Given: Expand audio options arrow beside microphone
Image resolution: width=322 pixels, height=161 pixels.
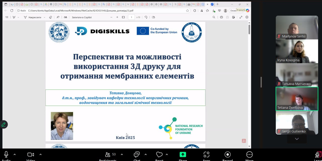Looking at the screenshot, I should (x=15, y=154).
